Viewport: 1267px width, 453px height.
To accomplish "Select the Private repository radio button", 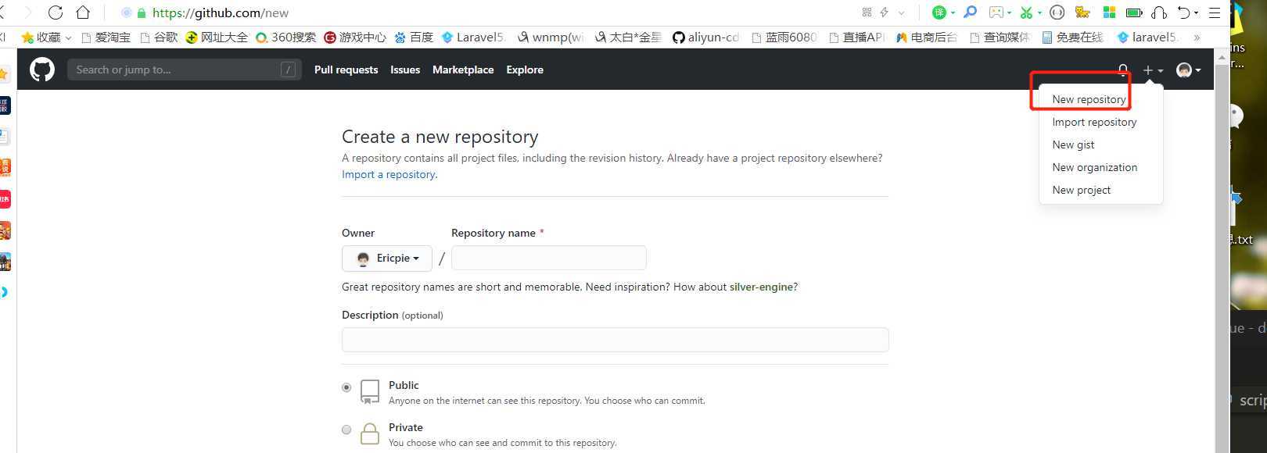I will pos(346,430).
